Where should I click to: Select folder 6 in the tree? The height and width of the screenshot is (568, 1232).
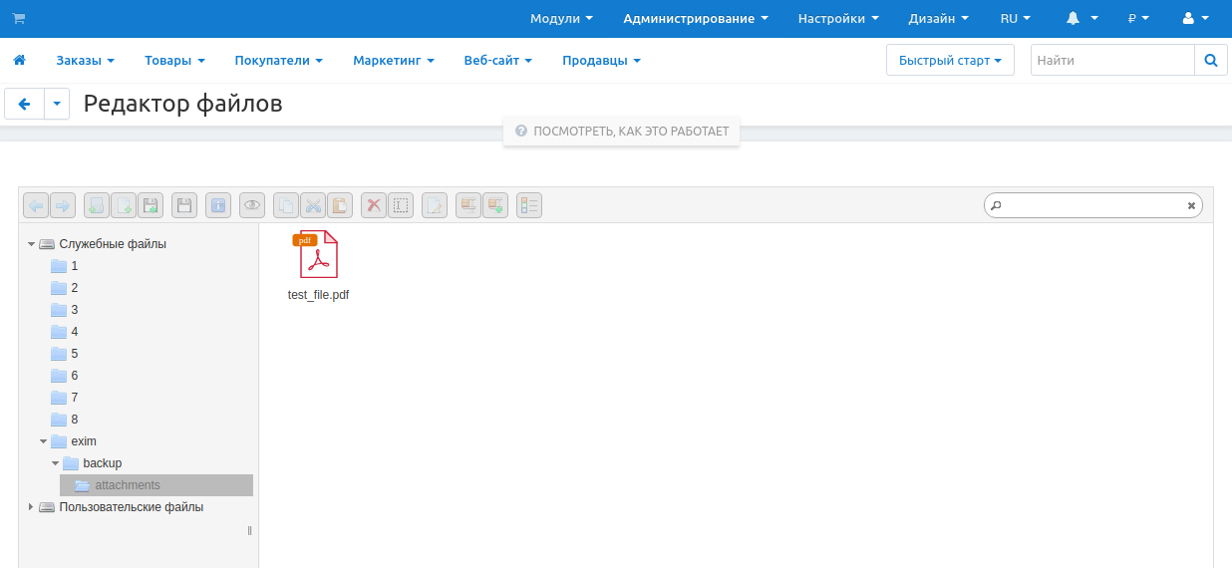click(x=64, y=376)
